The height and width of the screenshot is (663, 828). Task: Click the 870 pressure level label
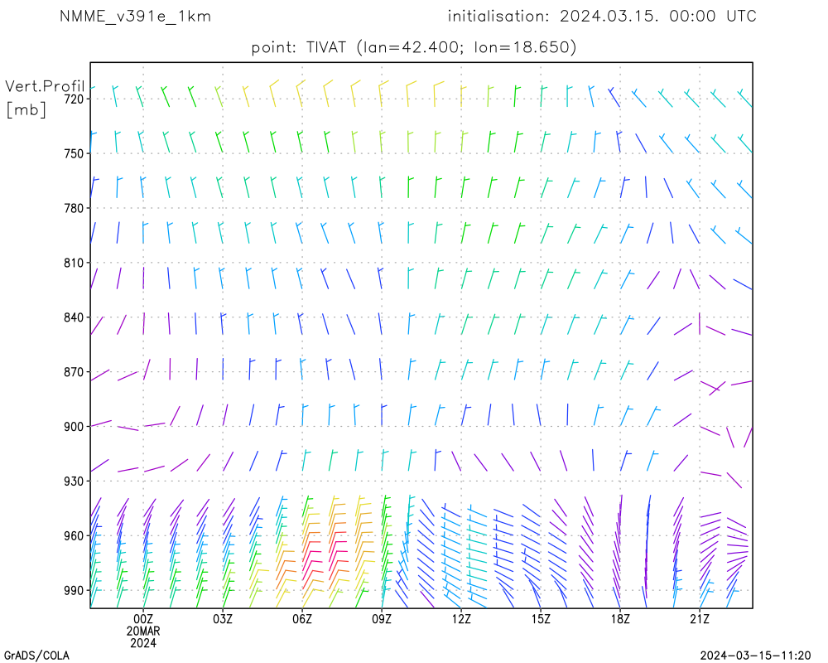point(74,372)
